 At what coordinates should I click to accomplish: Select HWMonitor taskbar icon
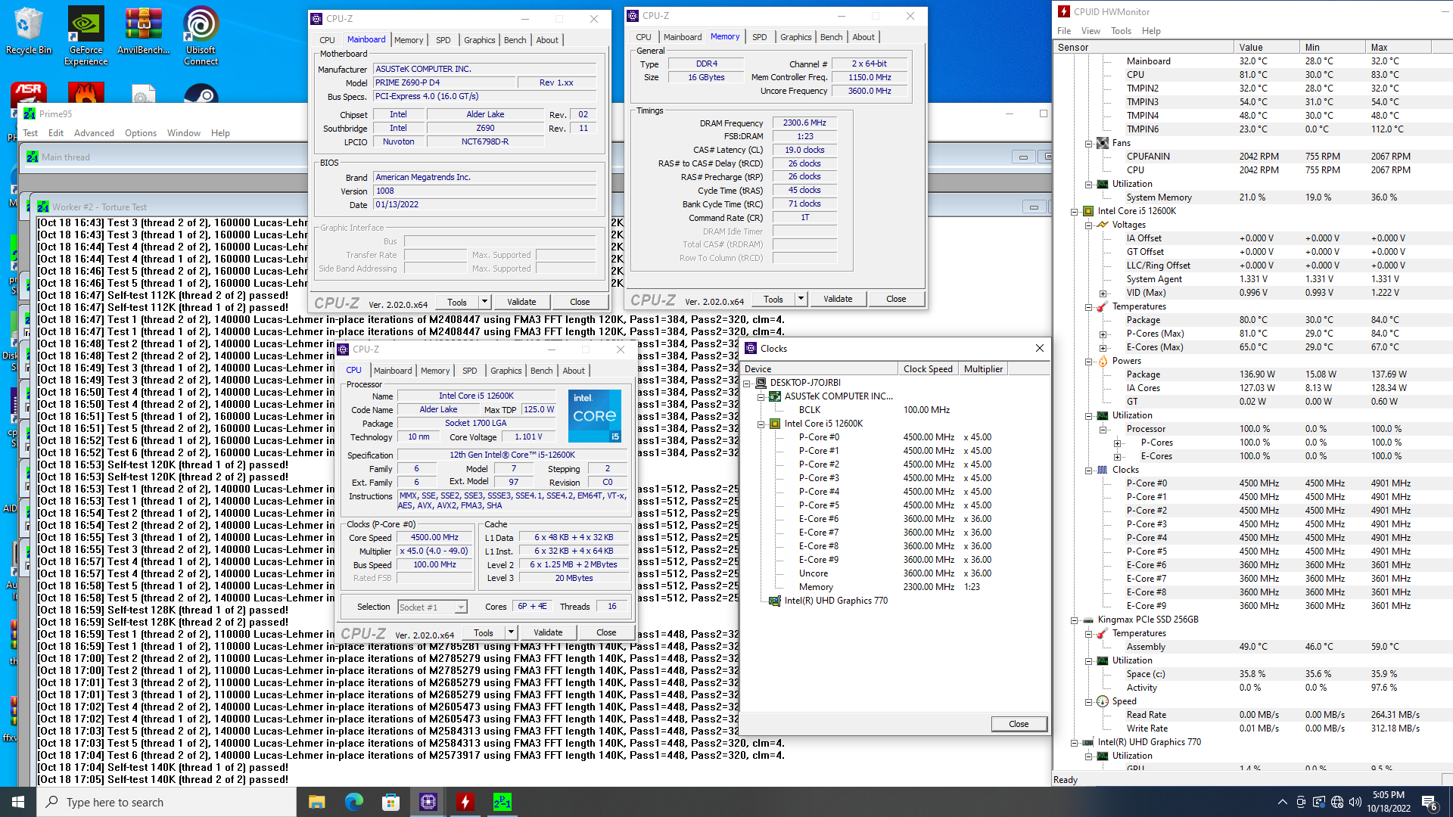[x=465, y=802]
